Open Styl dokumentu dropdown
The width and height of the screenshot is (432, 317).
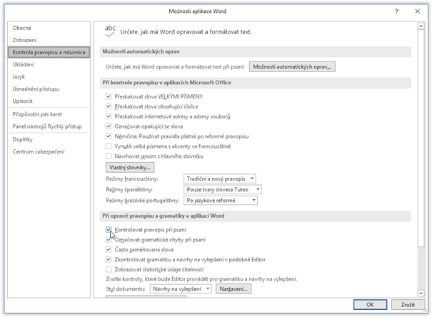pos(181,289)
